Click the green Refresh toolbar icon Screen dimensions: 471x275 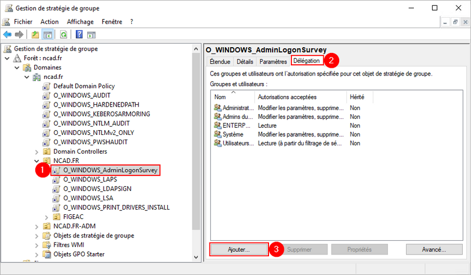(x=63, y=35)
